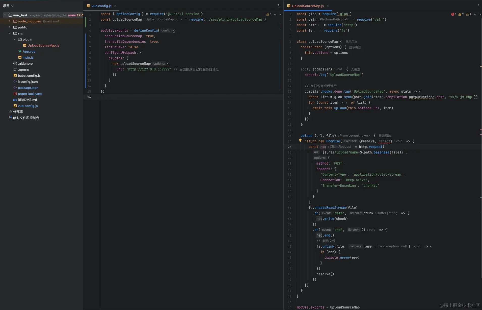This screenshot has height=310, width=482.
Task: Go to previous problem in vue.config.js
Action: [275, 14]
